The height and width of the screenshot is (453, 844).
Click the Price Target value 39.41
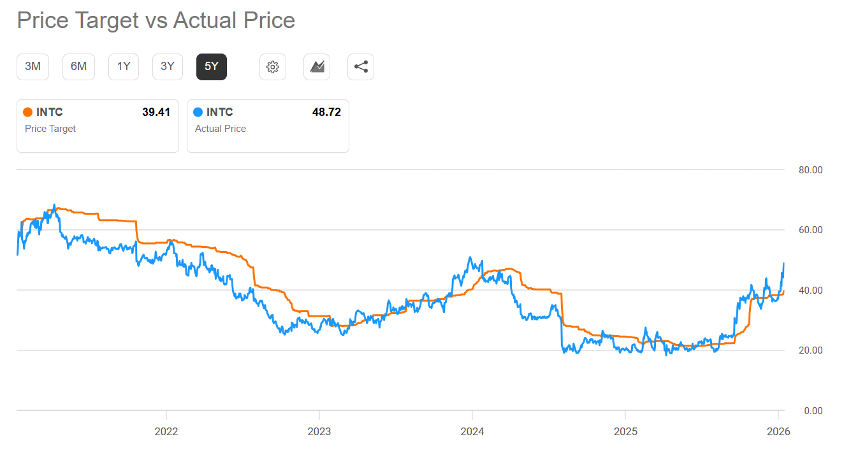tap(156, 111)
